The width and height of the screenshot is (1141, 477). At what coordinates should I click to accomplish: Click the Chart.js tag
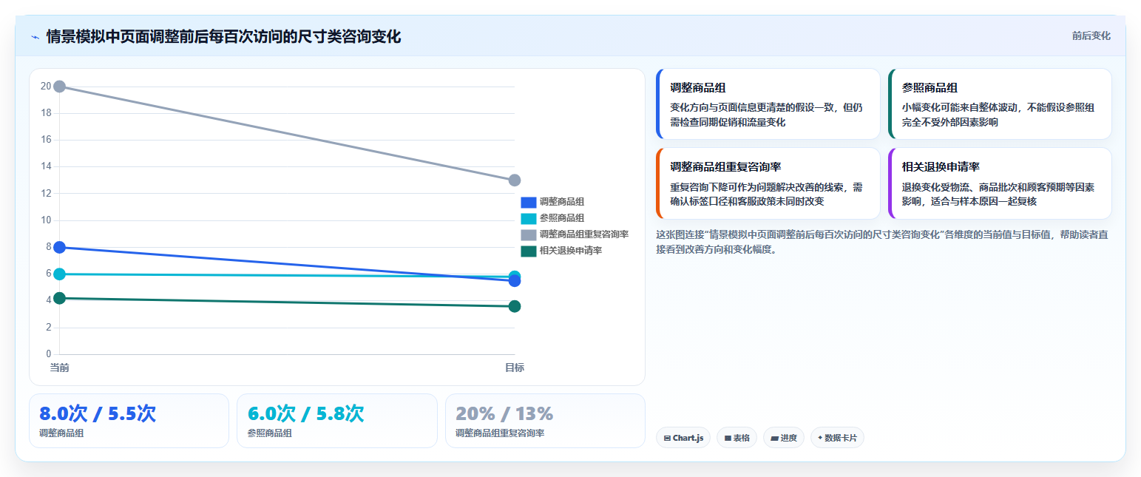[683, 438]
